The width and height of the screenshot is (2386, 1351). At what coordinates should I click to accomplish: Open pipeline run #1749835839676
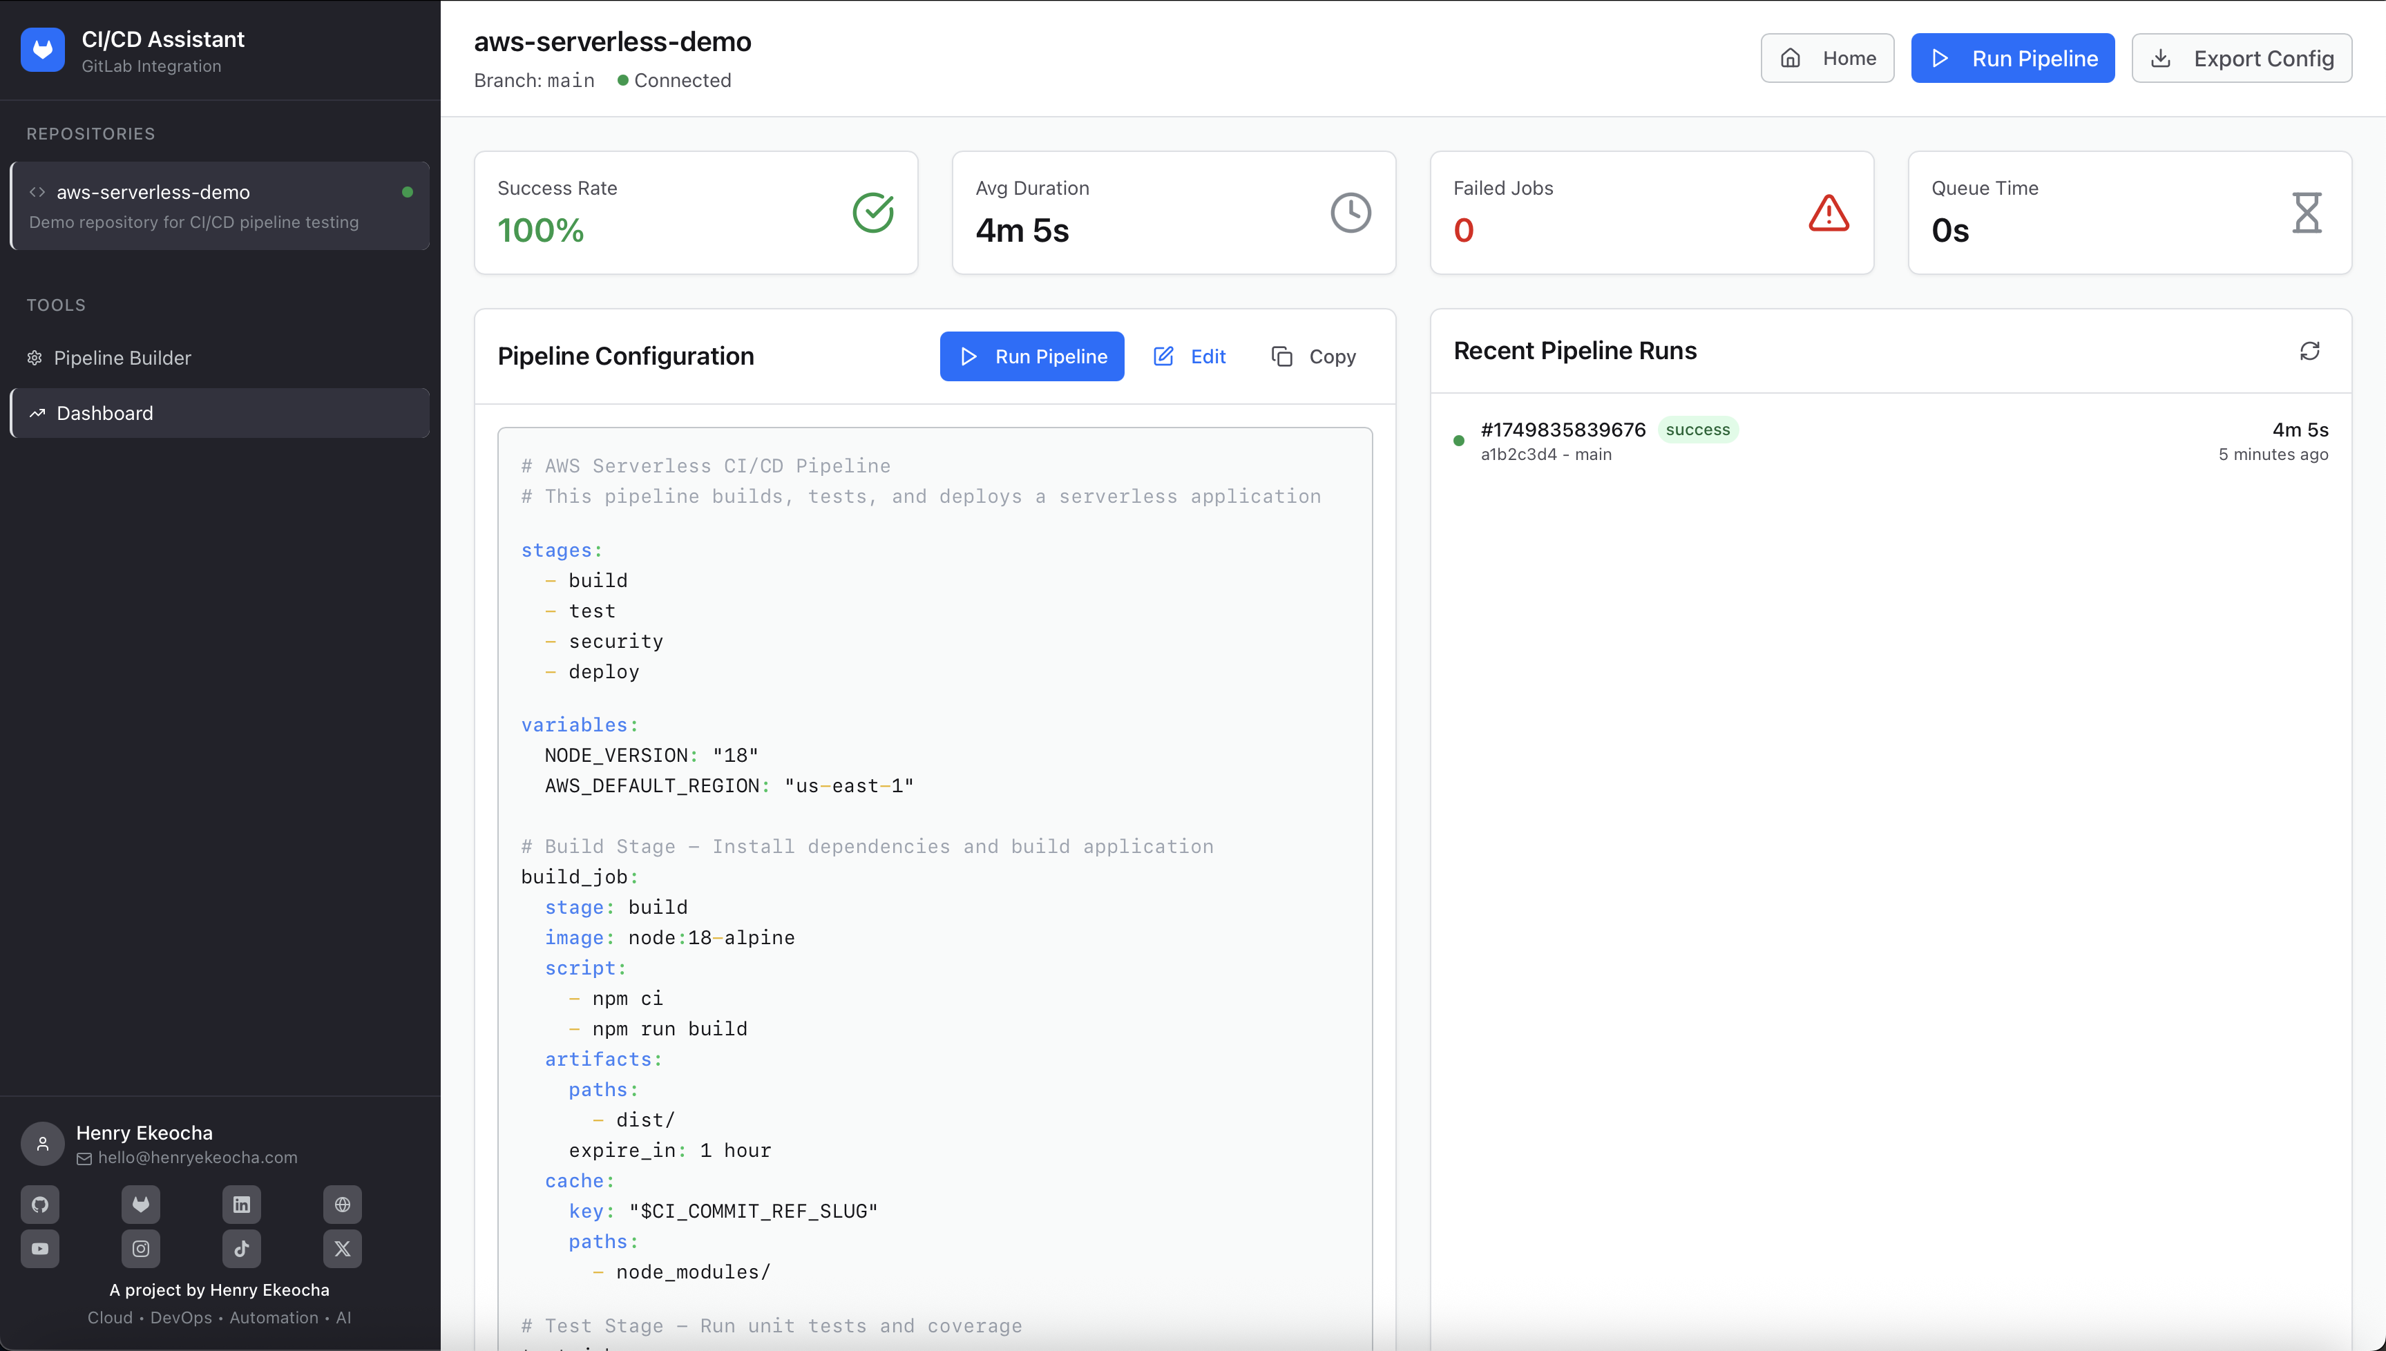tap(1563, 430)
